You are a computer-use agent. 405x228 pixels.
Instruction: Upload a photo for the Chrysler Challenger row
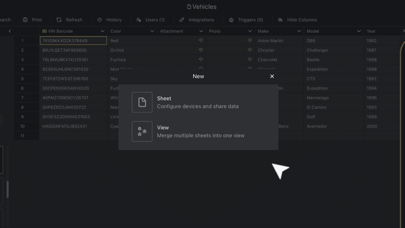pyautogui.click(x=249, y=50)
